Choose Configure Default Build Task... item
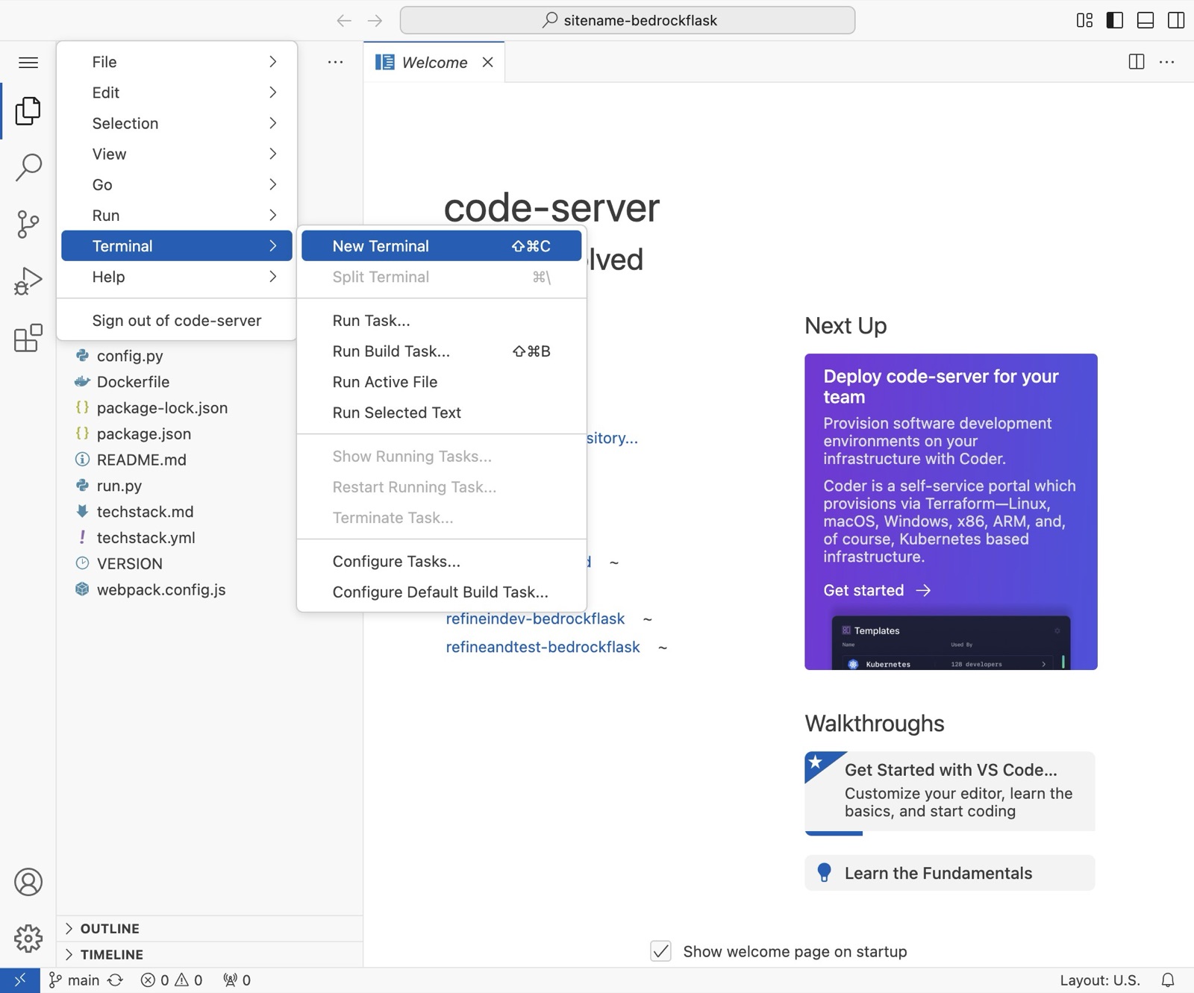 [x=442, y=592]
